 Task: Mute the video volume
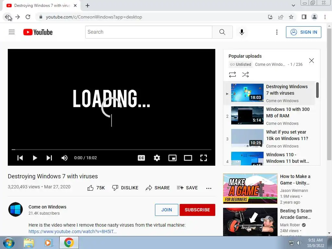point(65,158)
